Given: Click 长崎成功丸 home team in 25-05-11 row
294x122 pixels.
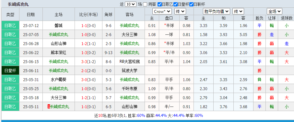Looking at the screenshot, I should pos(60,107).
